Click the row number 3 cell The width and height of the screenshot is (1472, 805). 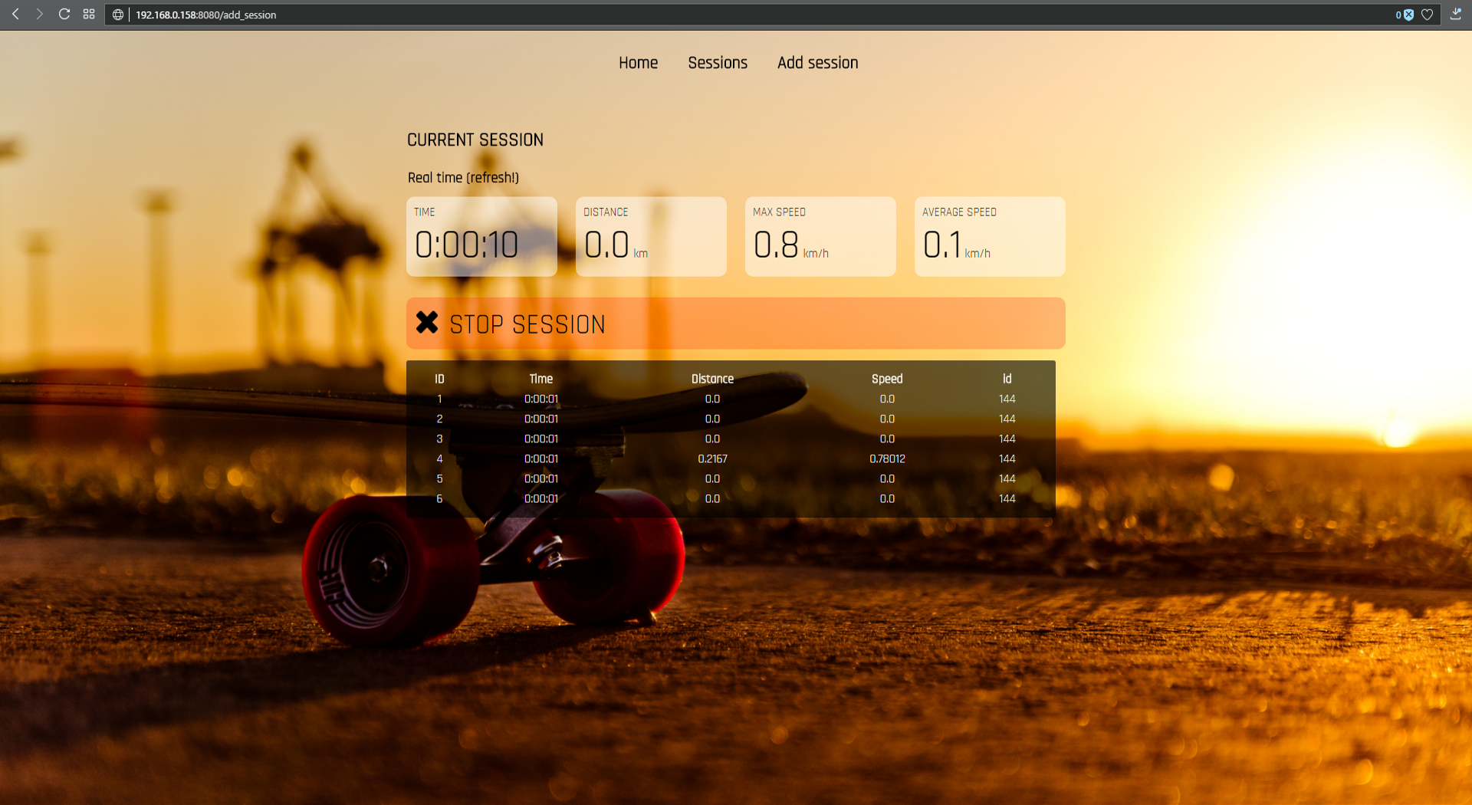point(439,439)
